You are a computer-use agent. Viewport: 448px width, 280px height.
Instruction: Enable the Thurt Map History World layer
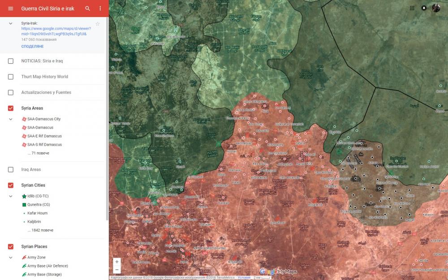pyautogui.click(x=11, y=77)
